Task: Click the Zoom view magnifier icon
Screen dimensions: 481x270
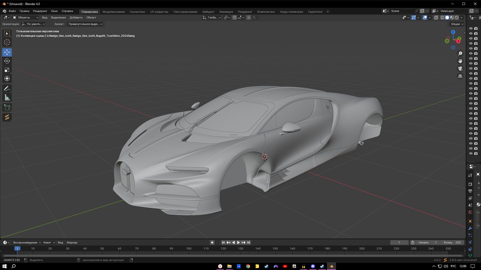Action: [460, 53]
